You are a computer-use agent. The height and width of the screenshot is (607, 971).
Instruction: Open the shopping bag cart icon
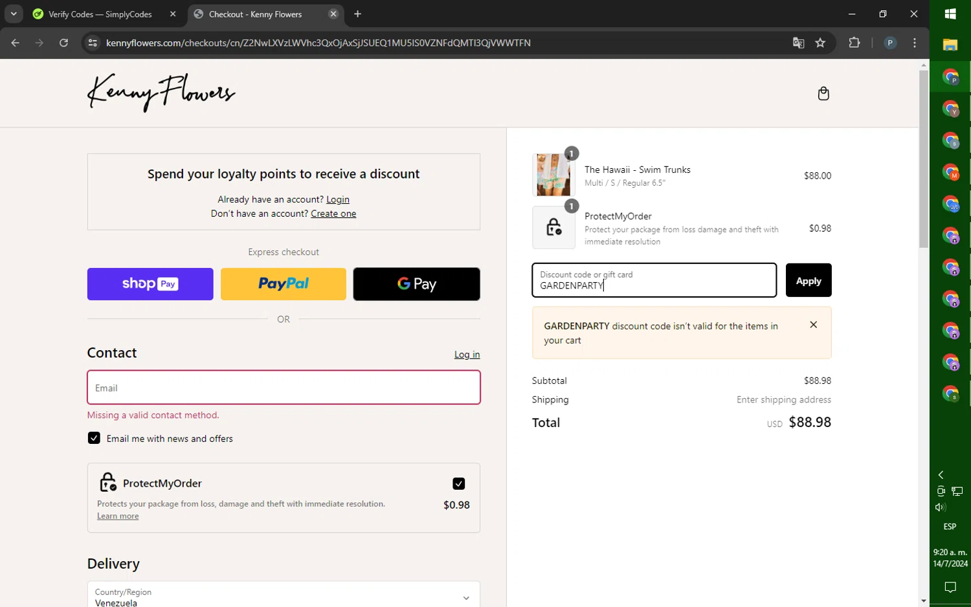823,93
